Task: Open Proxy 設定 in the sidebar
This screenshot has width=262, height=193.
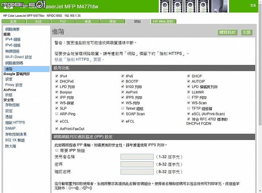Action: click(x=14, y=85)
